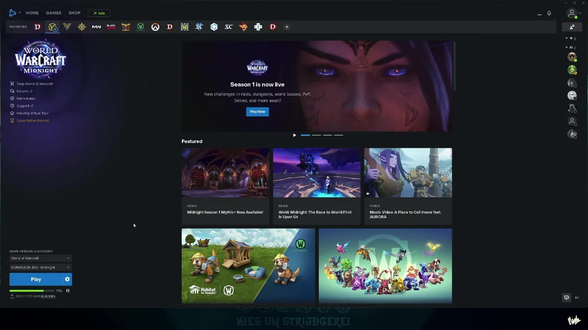
Task: Collapse the starred favorites friends group
Action: click(x=570, y=38)
